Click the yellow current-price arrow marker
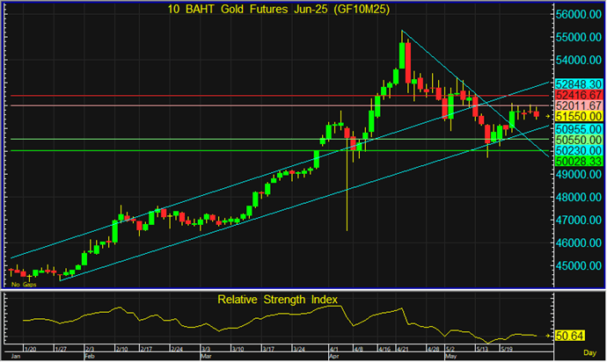 [x=548, y=116]
